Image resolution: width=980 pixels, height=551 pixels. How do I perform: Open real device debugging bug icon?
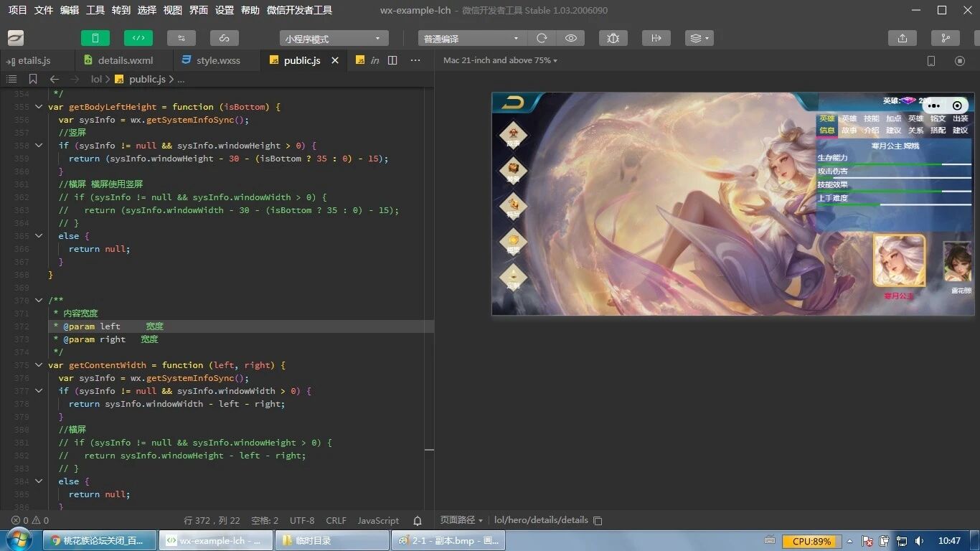(x=613, y=38)
